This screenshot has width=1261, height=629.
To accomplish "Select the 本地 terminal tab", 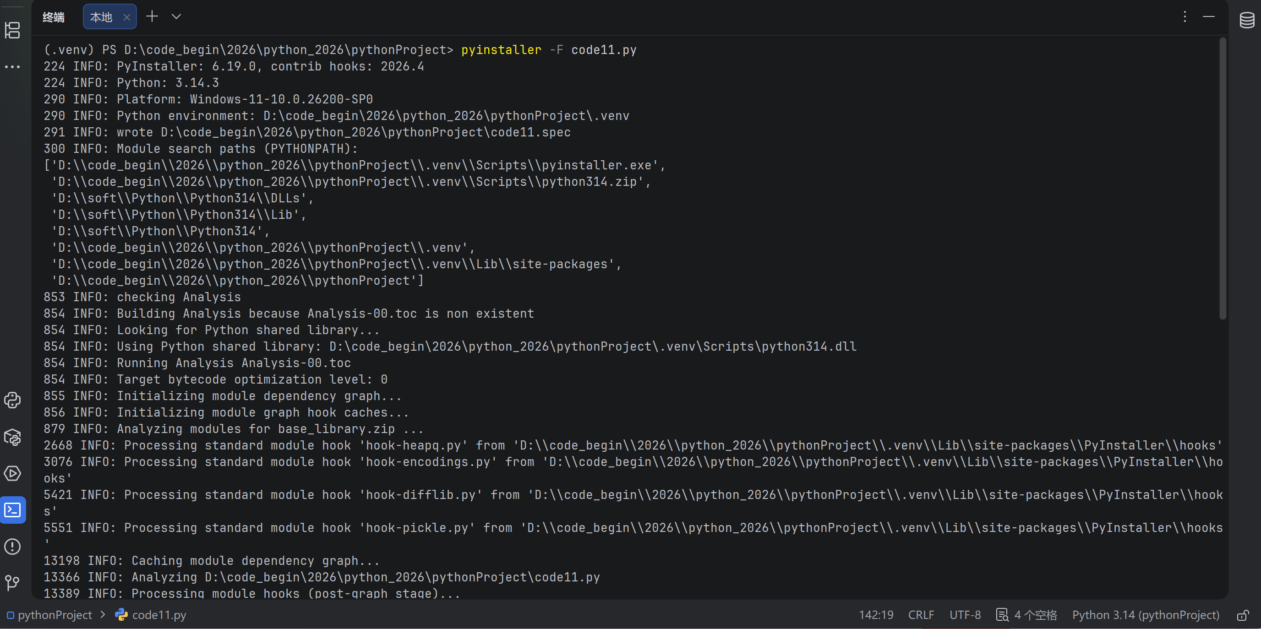I will [101, 17].
